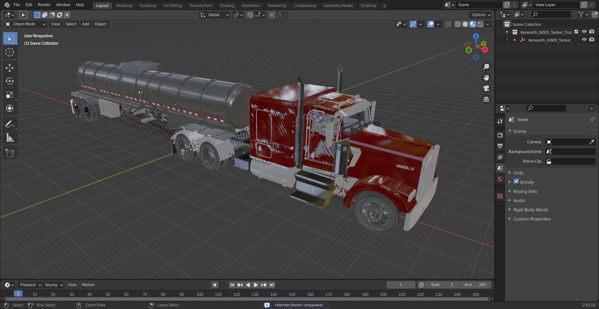Open the Object Mode dropdown
Screen dimensions: 599x309
click(x=25, y=24)
